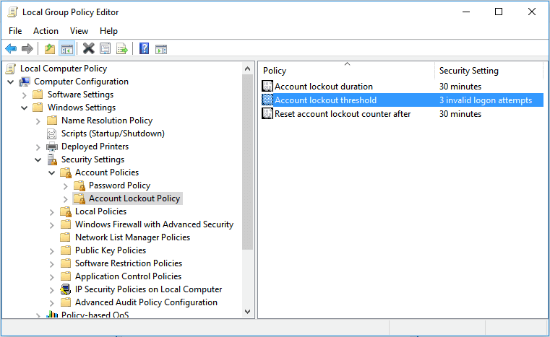550x337 pixels.
Task: Click the Up one level folder icon
Action: pos(50,48)
